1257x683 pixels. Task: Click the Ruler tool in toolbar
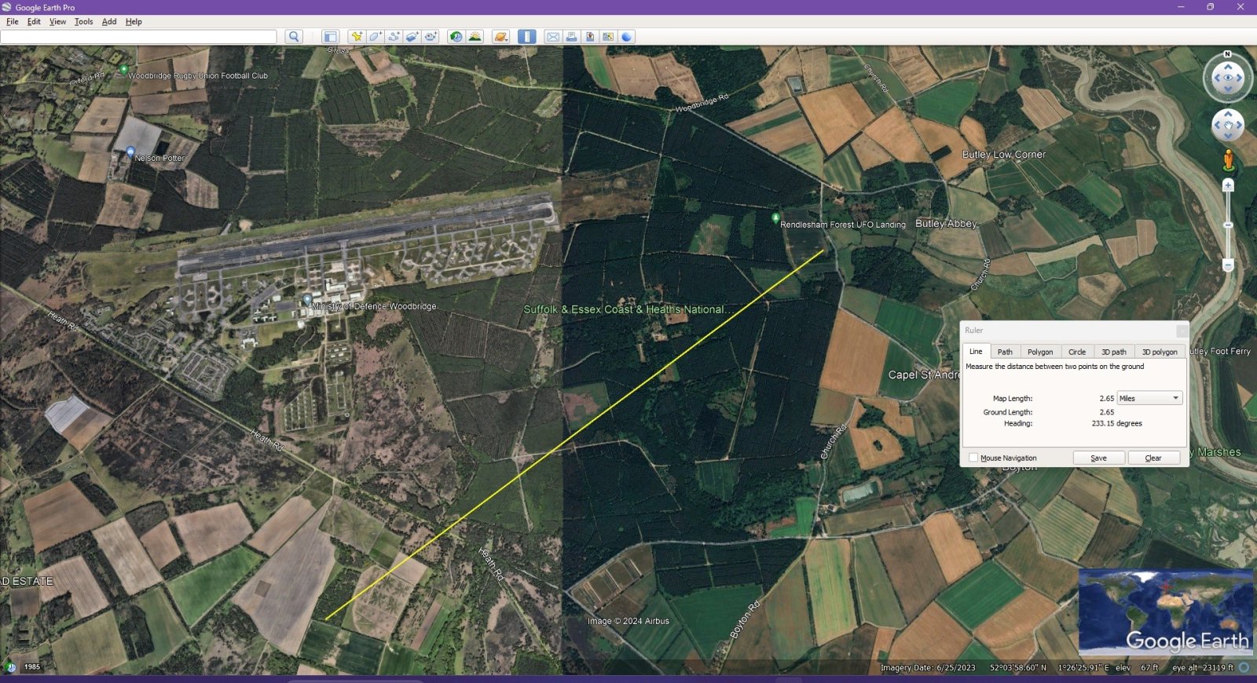[x=527, y=37]
